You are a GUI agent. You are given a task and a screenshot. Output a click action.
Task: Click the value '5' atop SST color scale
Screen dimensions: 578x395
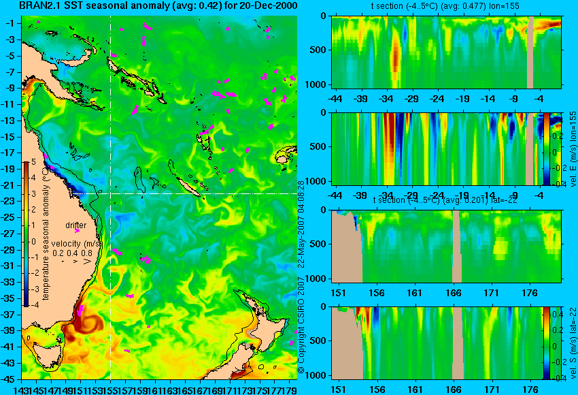point(33,162)
